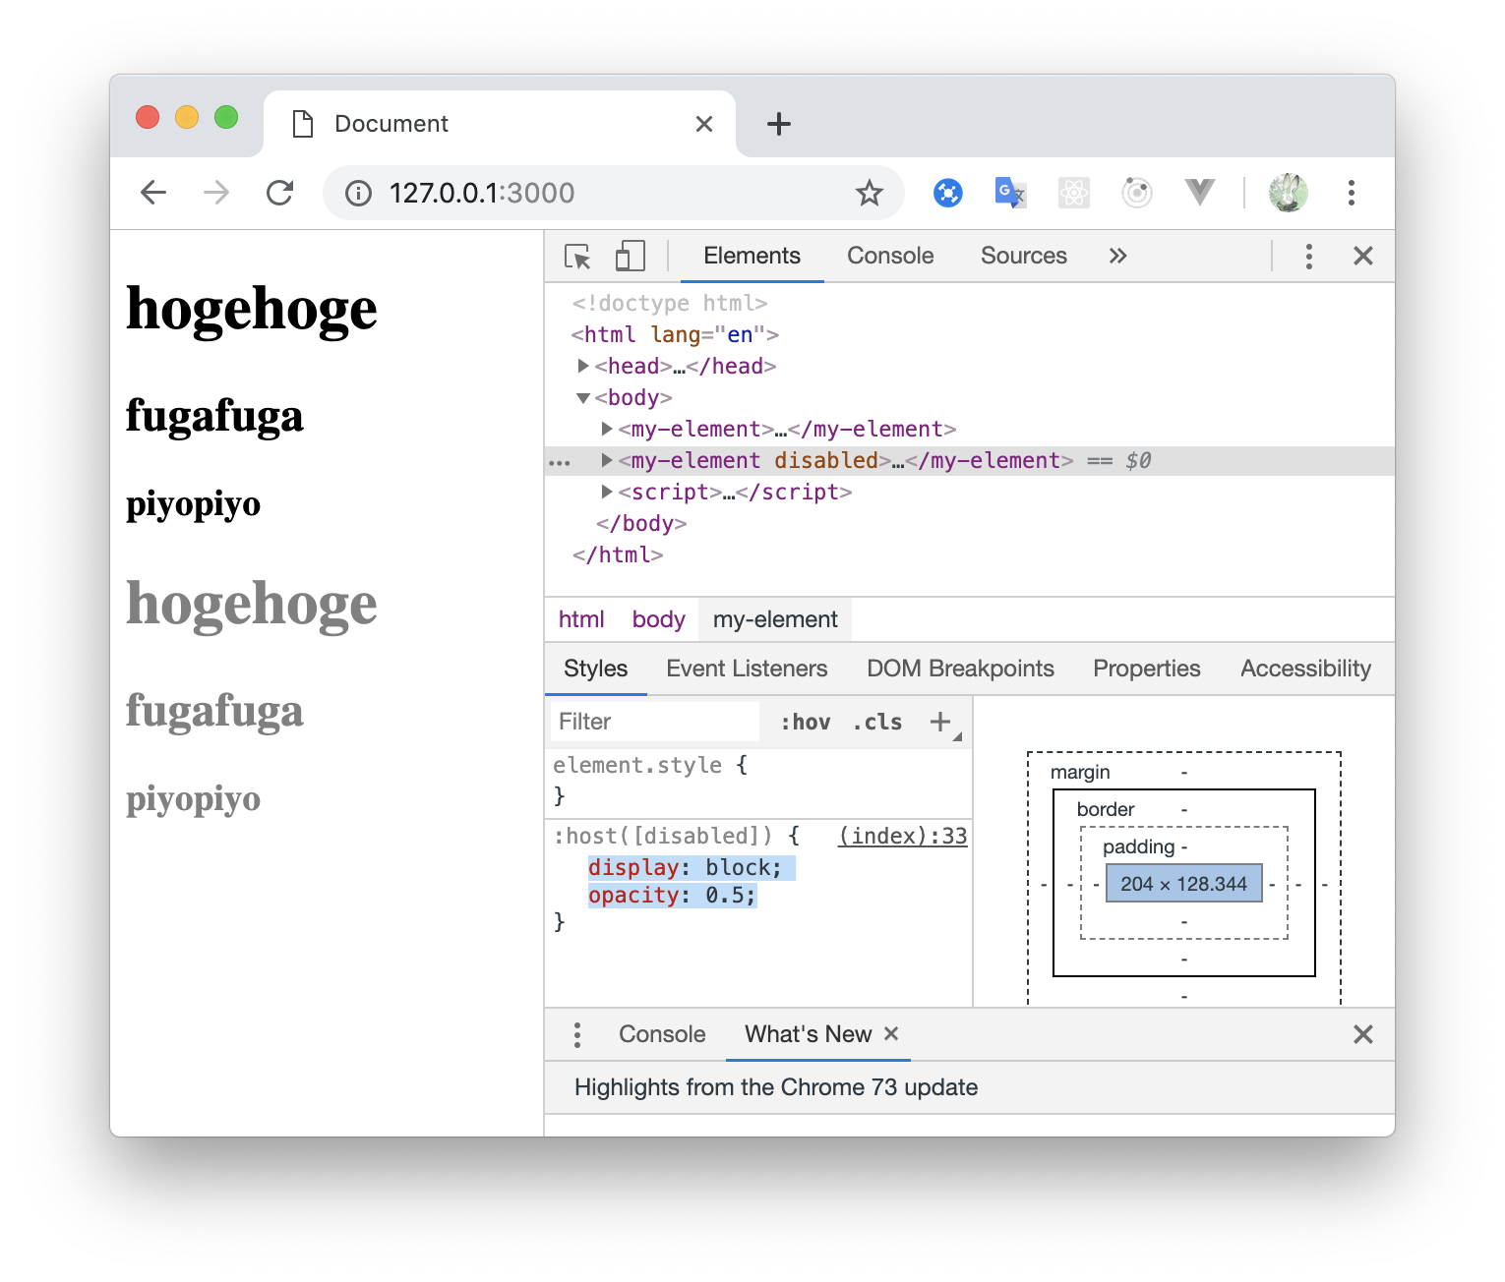Select my-element in the DOM breadcrumb

[x=774, y=619]
